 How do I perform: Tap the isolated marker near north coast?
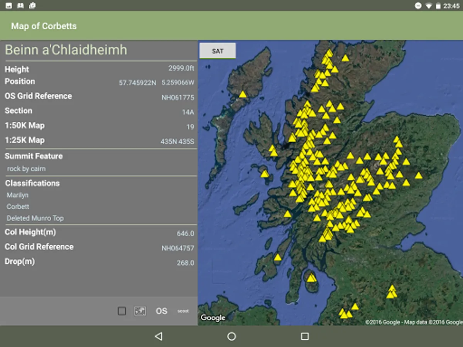click(345, 58)
